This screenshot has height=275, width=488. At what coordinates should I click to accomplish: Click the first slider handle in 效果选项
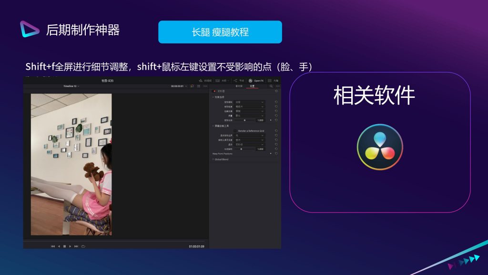click(244, 120)
